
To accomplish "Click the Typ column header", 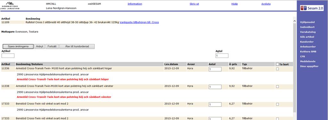I will tap(244, 64).
